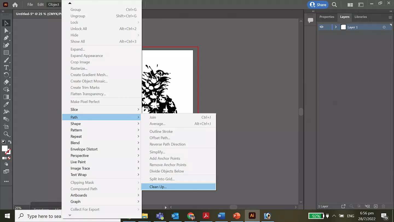Open Google Chrome from taskbar
Image resolution: width=394 pixels, height=222 pixels.
(x=191, y=216)
